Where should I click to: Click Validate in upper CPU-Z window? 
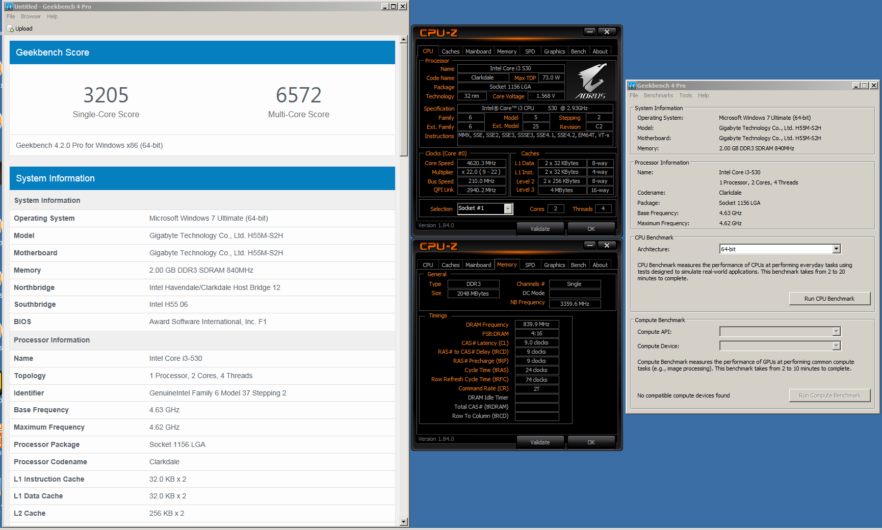540,229
